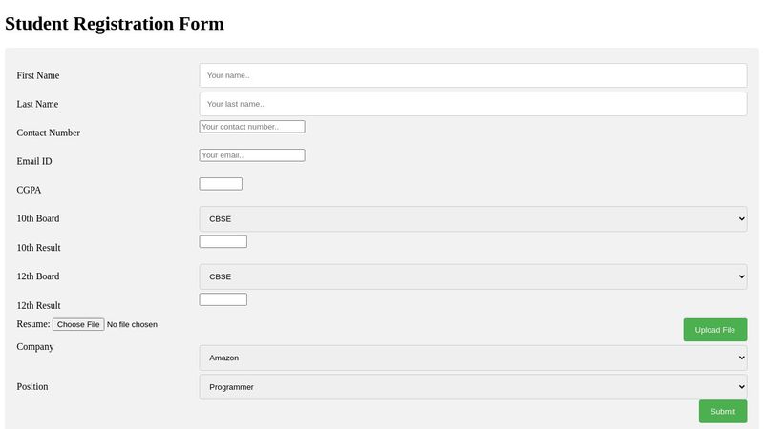Click the Email ID label
This screenshot has width=764, height=429.
[x=34, y=161]
